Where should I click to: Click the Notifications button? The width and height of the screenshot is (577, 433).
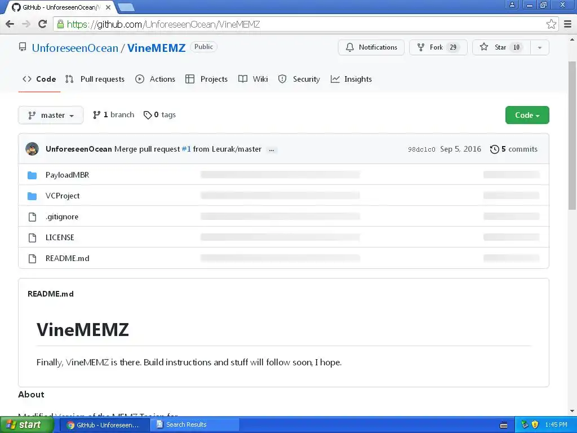(x=371, y=47)
